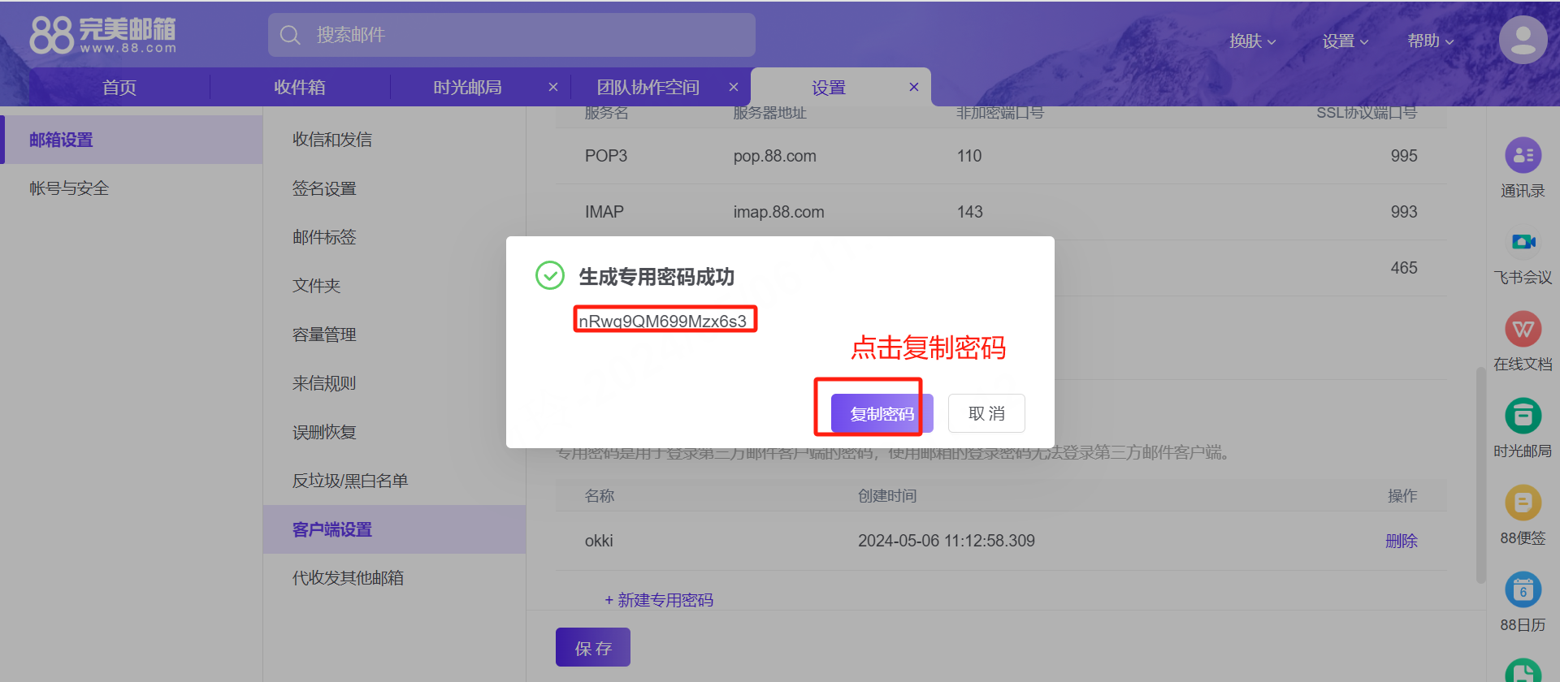
Task: Switch to the 团队协作空间 tab
Action: (648, 87)
